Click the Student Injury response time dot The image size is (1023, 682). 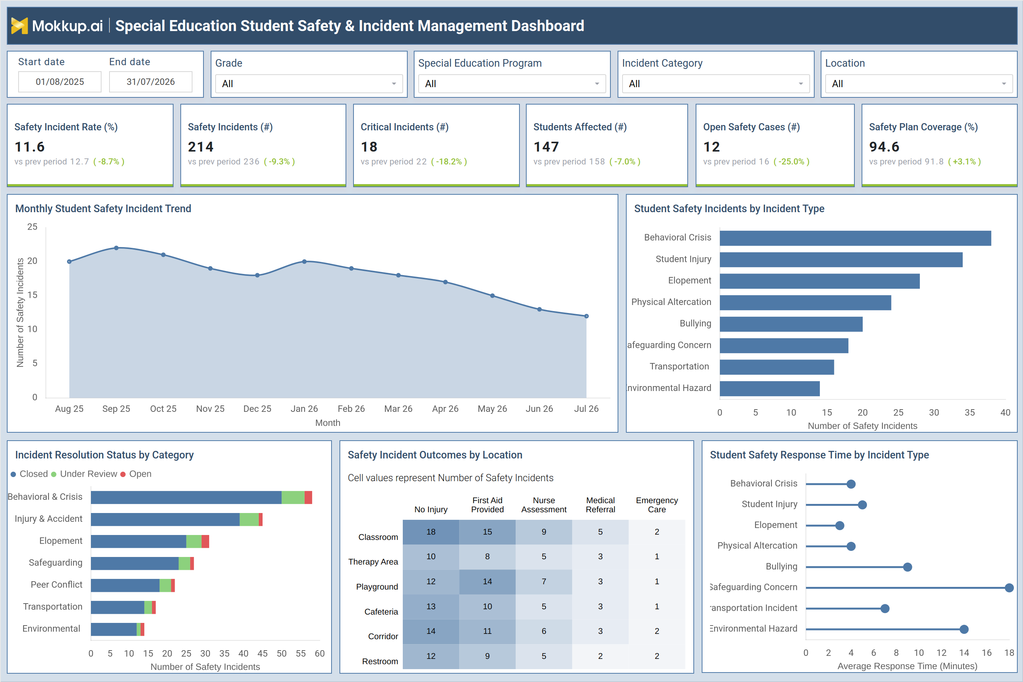pyautogui.click(x=862, y=505)
